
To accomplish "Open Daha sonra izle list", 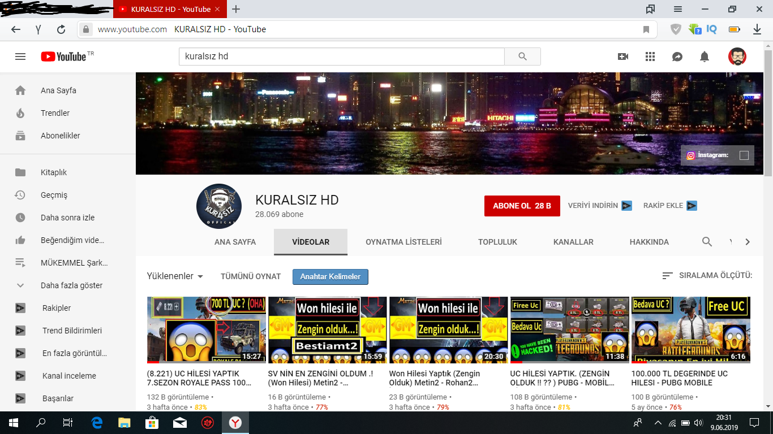I will point(68,218).
